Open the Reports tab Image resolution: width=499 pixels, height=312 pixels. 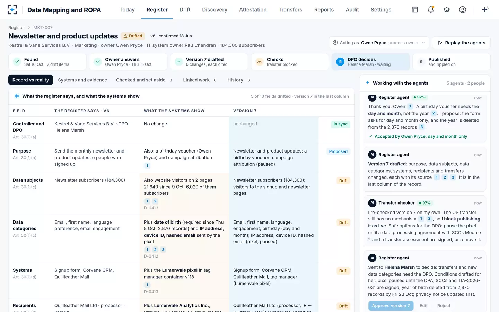(x=324, y=10)
